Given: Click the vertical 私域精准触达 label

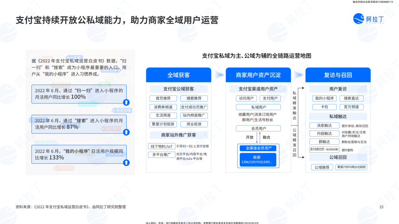Looking at the screenshot, I should (x=294, y=106).
